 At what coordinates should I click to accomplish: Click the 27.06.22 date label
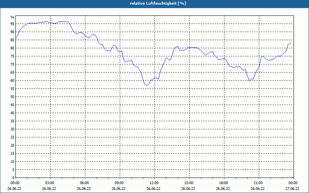pyautogui.click(x=292, y=189)
